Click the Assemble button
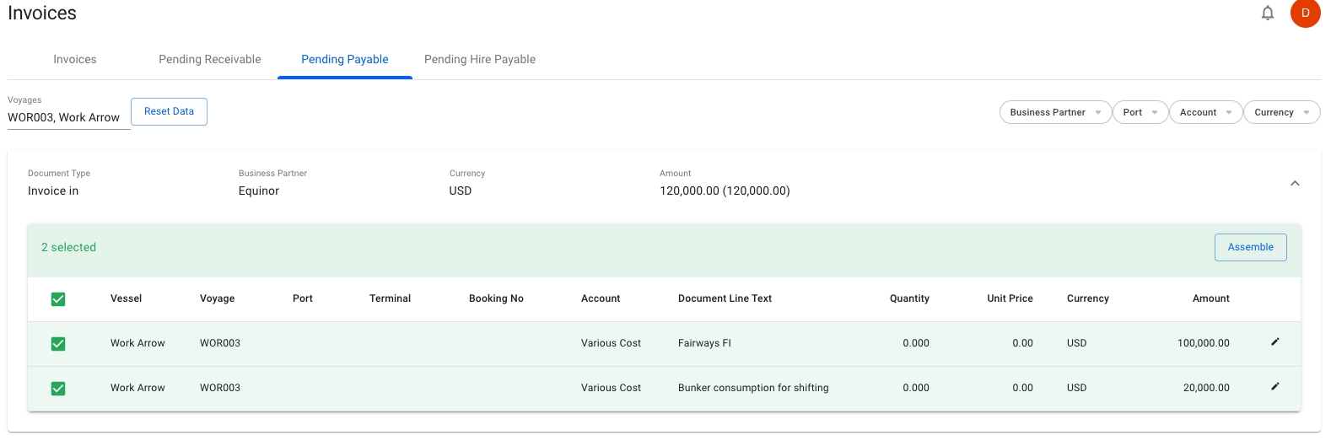The width and height of the screenshot is (1331, 446). point(1250,247)
